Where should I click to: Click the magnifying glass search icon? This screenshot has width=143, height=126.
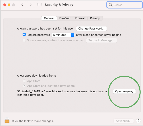111,5
